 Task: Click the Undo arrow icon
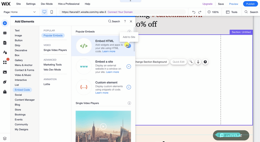pyautogui.click(x=194, y=12)
